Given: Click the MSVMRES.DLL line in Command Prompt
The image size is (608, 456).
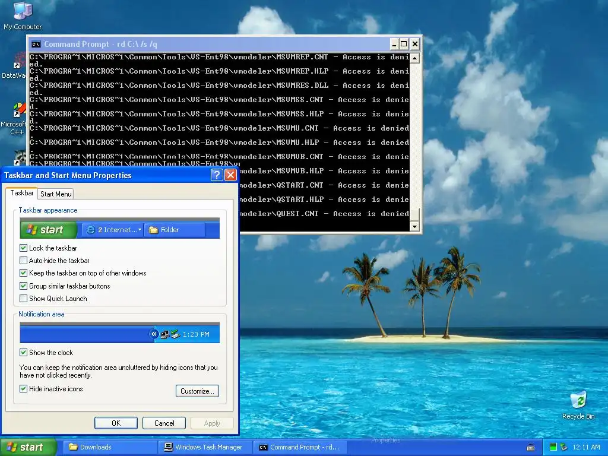Looking at the screenshot, I should click(219, 85).
